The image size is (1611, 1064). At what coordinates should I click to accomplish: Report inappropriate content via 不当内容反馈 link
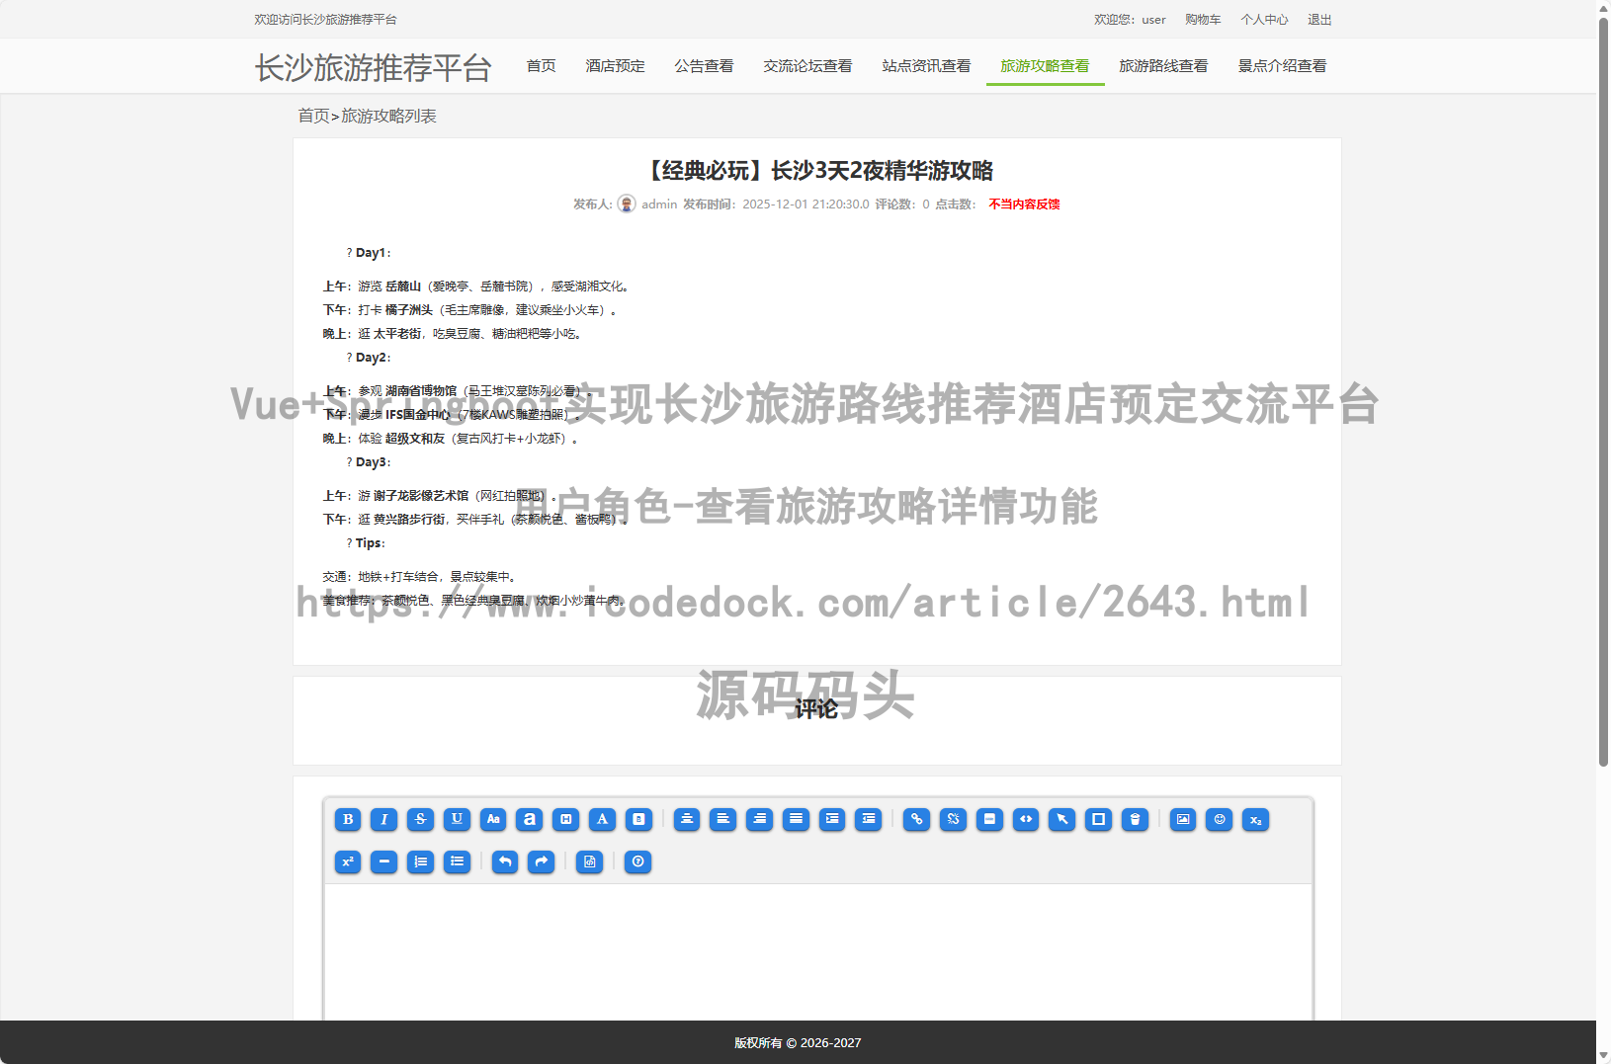pyautogui.click(x=1023, y=204)
